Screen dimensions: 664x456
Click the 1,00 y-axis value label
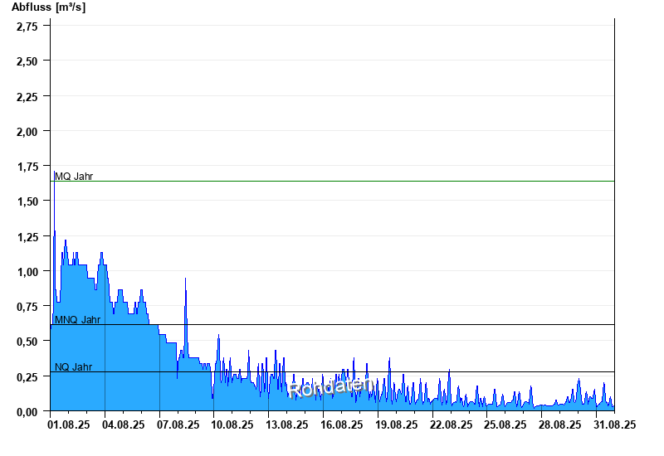[x=27, y=271]
